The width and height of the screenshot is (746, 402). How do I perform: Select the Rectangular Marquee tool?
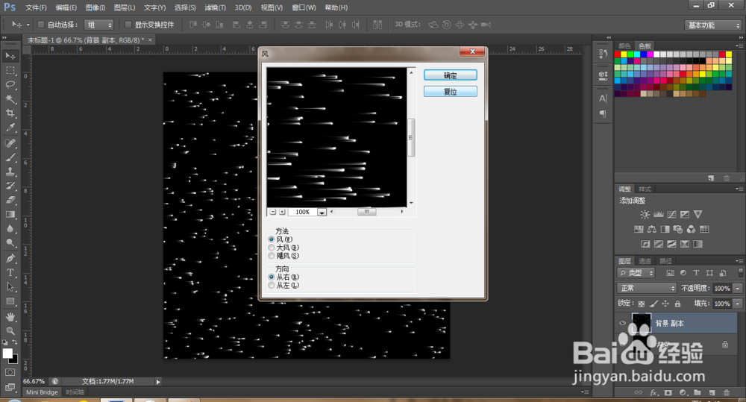(x=10, y=70)
